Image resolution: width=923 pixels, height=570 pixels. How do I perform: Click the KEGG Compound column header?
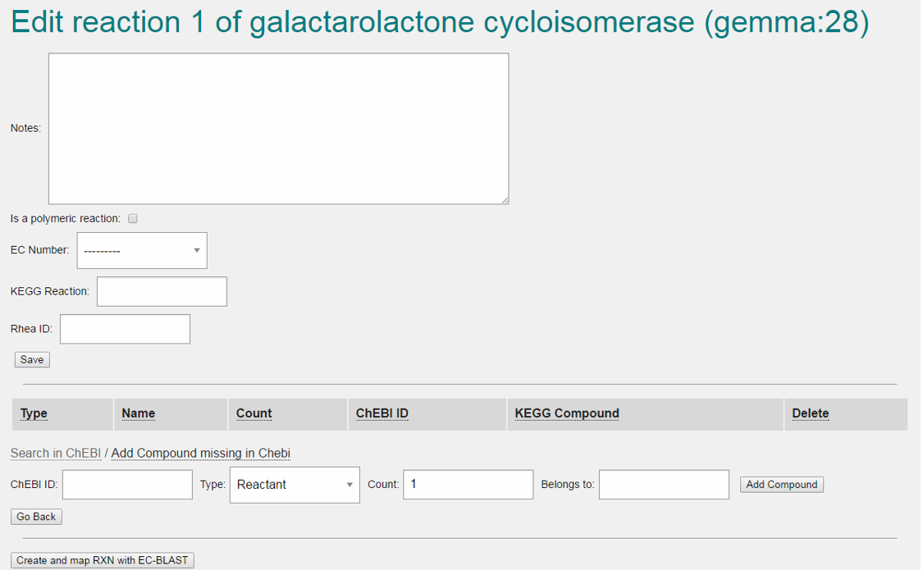(x=566, y=413)
